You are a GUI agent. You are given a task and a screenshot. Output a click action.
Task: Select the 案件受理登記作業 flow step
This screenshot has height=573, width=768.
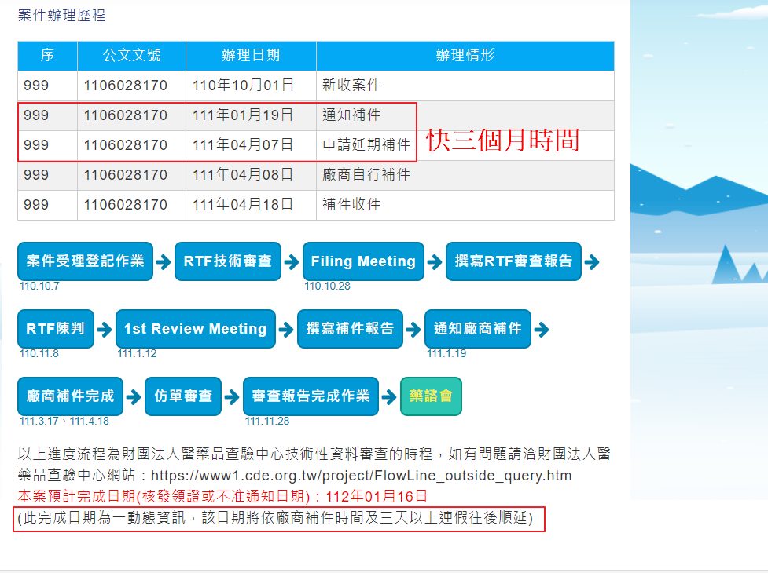(83, 261)
